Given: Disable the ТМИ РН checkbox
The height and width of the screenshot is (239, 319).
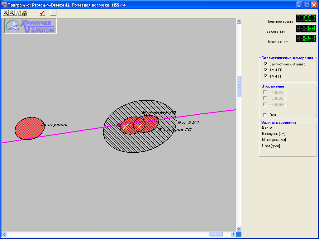Looking at the screenshot, I should [x=266, y=76].
